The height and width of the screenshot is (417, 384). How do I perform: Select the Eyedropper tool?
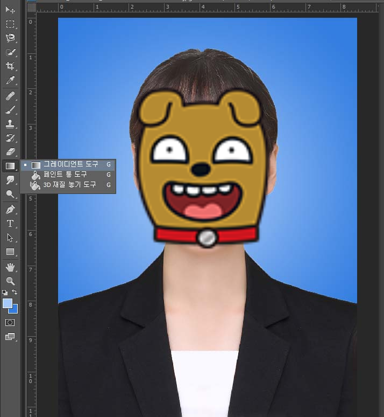click(10, 80)
